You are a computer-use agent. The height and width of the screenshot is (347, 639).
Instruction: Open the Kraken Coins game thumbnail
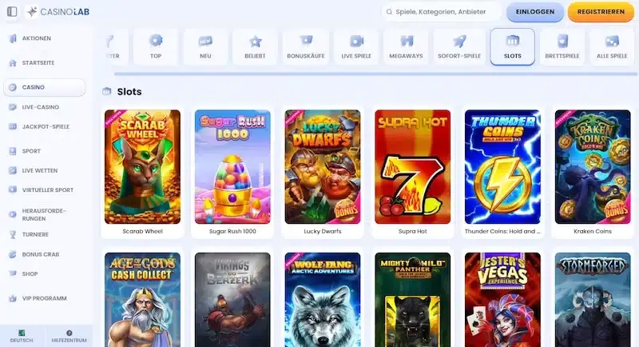coord(593,167)
